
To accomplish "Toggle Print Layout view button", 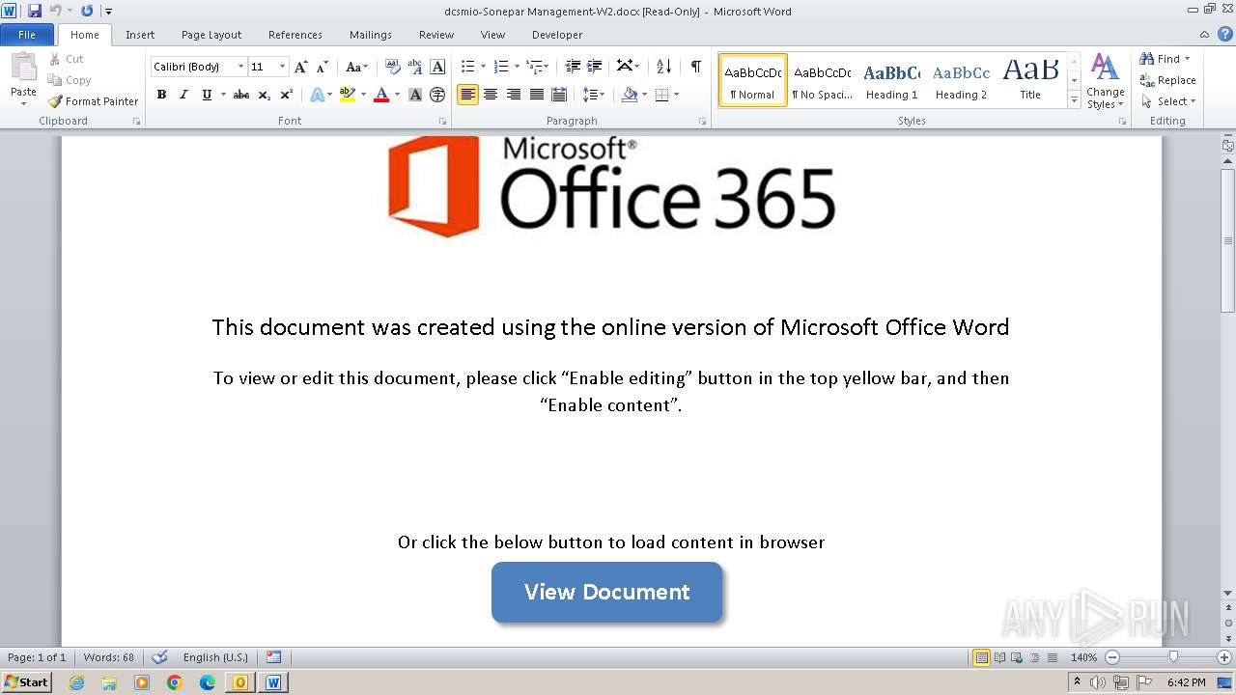I will coord(981,657).
